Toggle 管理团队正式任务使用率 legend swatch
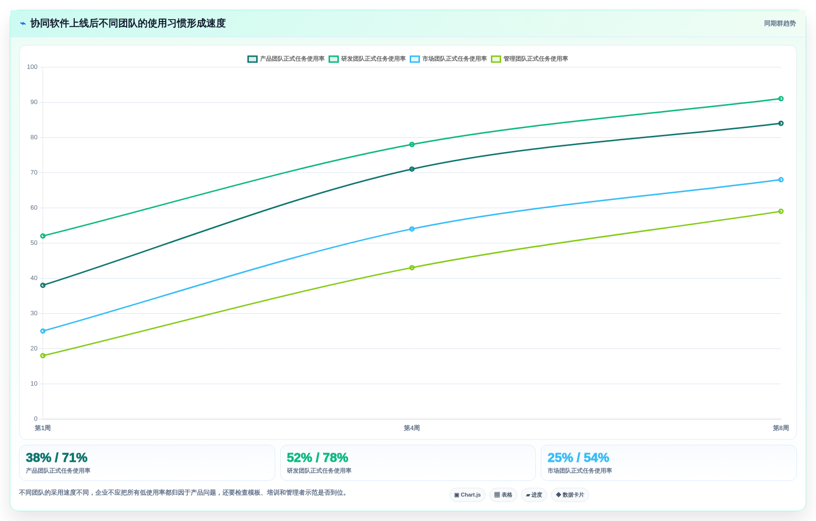Screen dimensions: 816x521 [496, 59]
